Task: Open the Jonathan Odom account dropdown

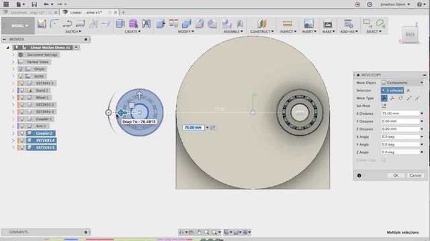Action: 395,5
